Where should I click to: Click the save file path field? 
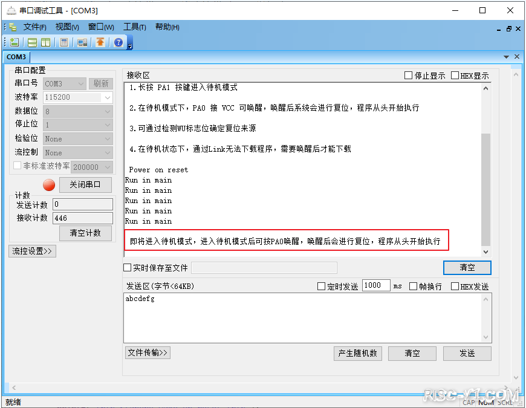click(x=264, y=268)
